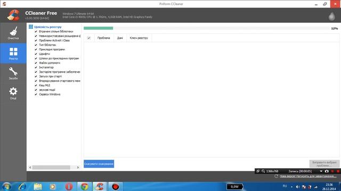
Task: Uncheck Інсталятор
Action: click(x=36, y=67)
